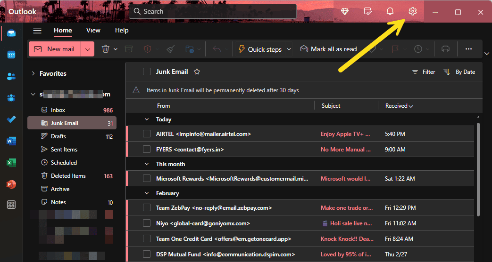Viewport: 492px width, 262px height.
Task: Tick the select-all checkbox beside Junk Email
Action: [x=147, y=71]
